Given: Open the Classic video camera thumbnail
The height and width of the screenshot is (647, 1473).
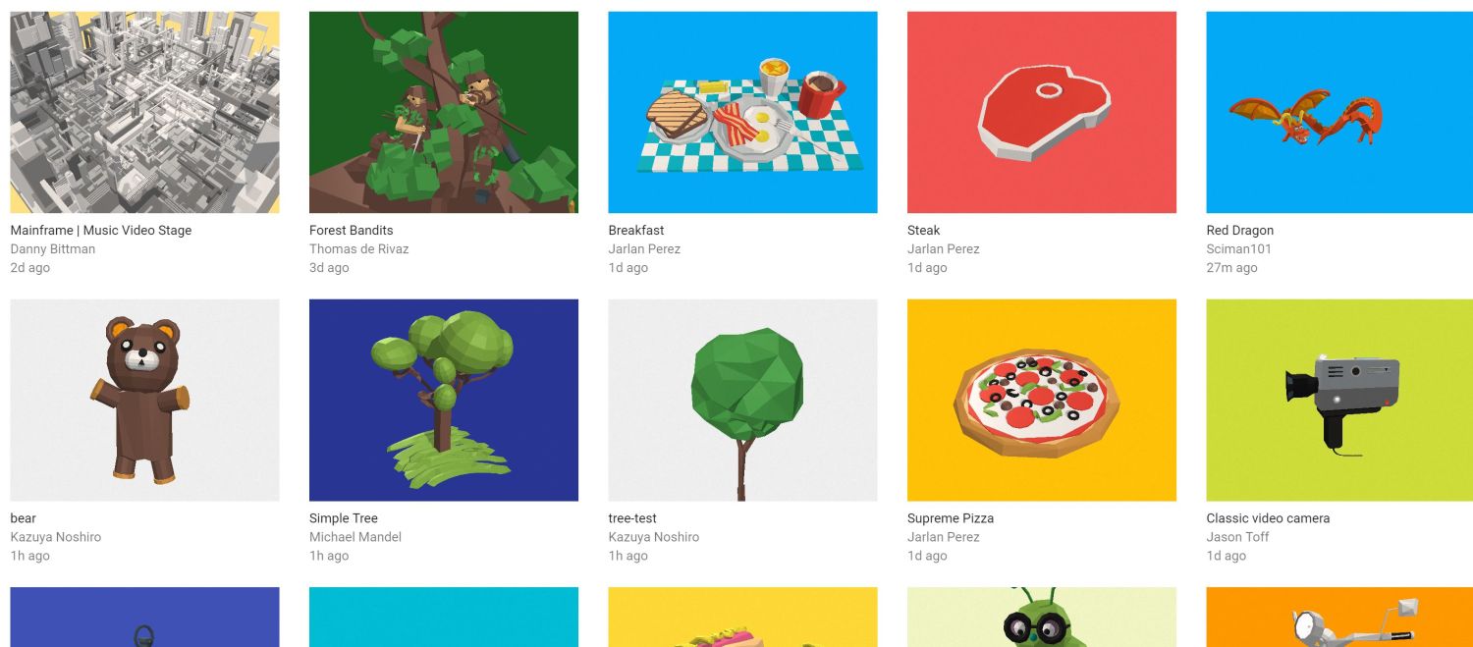Looking at the screenshot, I should pos(1339,401).
